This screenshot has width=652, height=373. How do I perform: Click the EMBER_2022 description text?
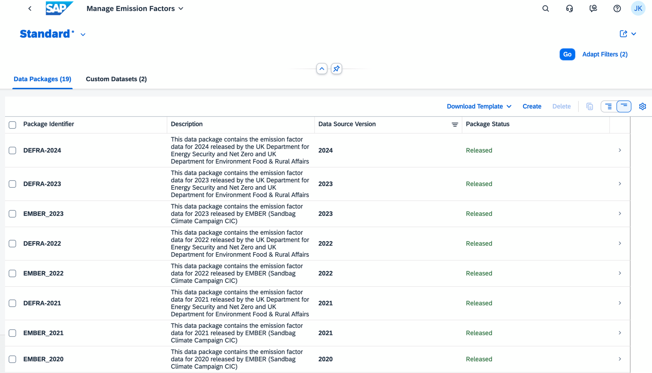237,273
